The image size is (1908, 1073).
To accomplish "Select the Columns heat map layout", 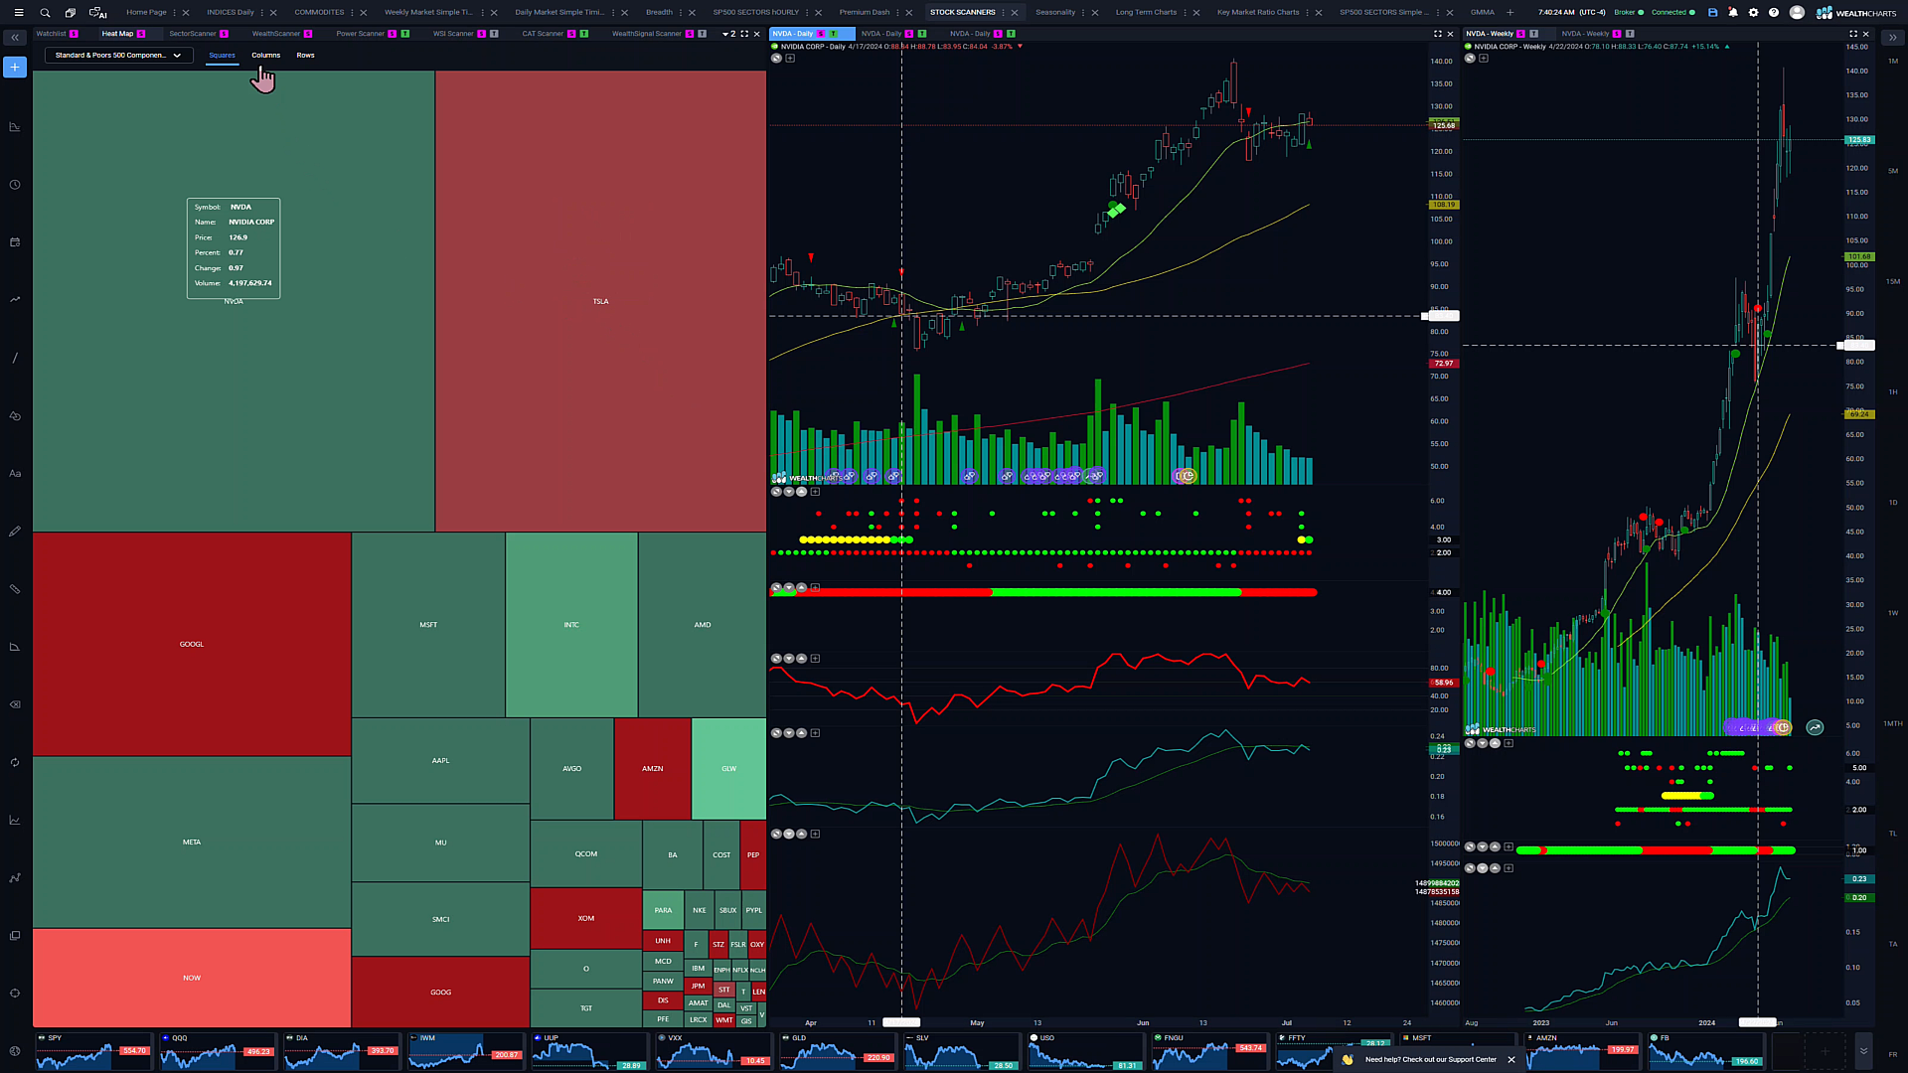I will coord(265,56).
